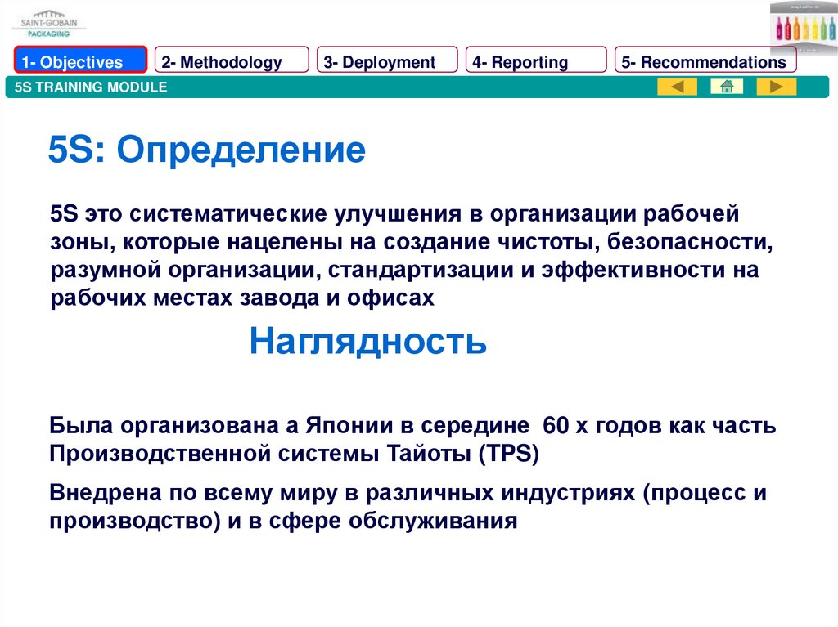Switch to the 2- Methodology tab
Viewport: 838px width, 627px height.
click(232, 62)
